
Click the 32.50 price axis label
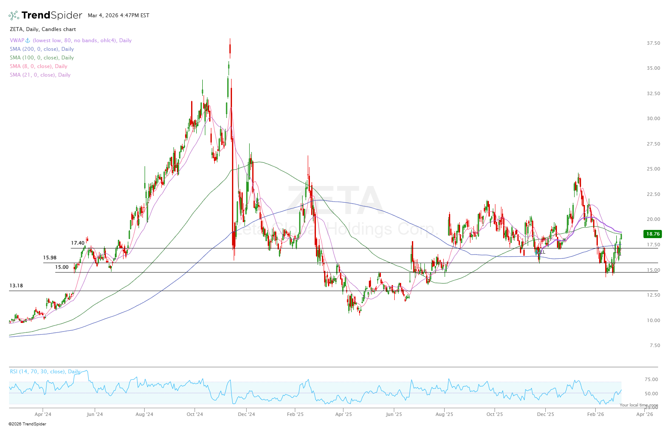click(653, 94)
